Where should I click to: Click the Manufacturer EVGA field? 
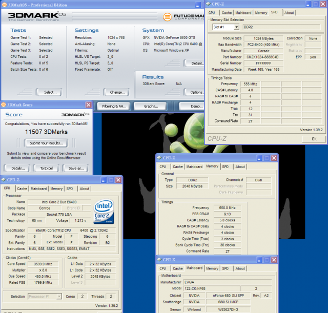(228, 282)
